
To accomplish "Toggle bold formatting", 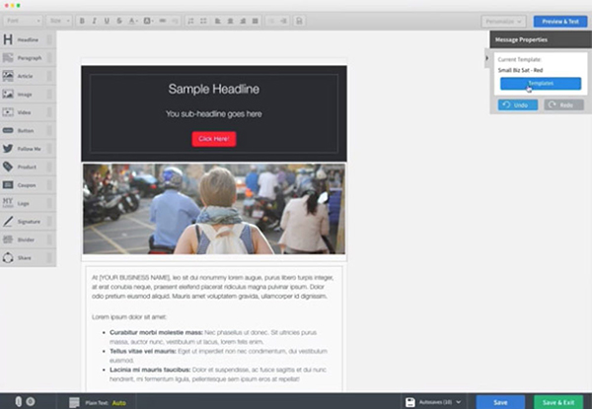I will 82,21.
